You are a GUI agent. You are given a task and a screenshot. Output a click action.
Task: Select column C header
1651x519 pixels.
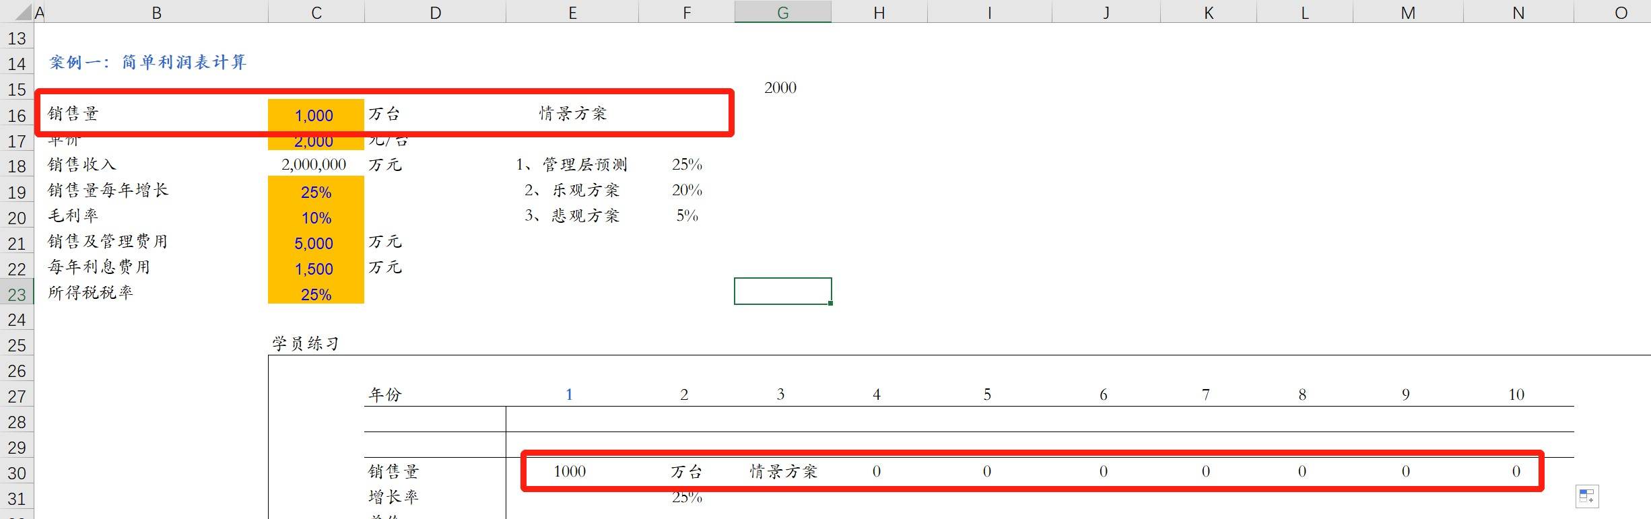point(316,12)
